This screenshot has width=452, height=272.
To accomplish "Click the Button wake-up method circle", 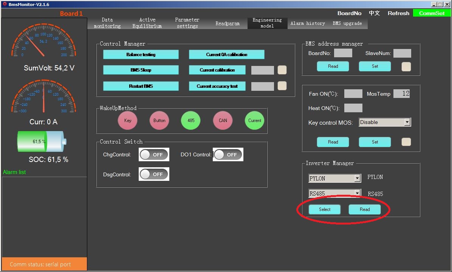I will coord(159,121).
